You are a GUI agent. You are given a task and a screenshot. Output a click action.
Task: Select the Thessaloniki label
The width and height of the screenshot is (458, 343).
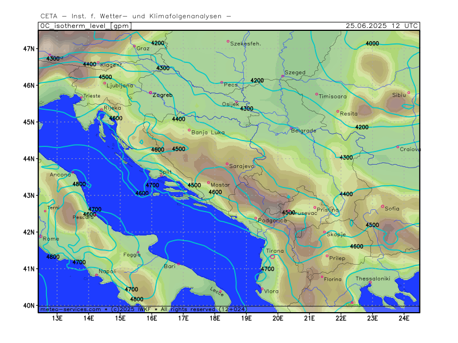tap(373, 279)
